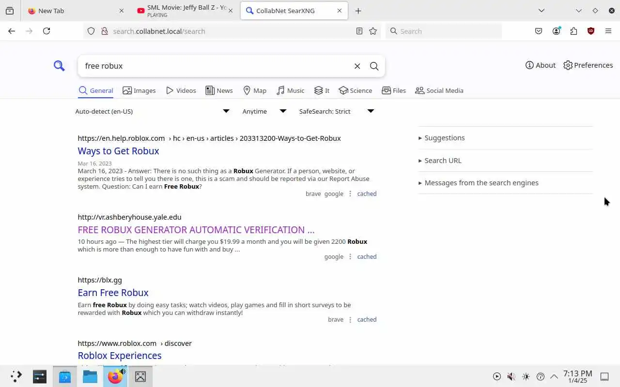
Task: Open more options for FREE ROBUX GENERATOR result
Action: pos(350,257)
